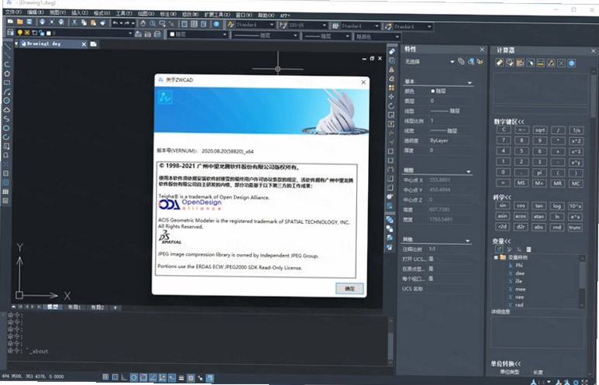The image size is (599, 385).
Task: Click the MS memory button in the Calculator
Action: [x=521, y=183]
